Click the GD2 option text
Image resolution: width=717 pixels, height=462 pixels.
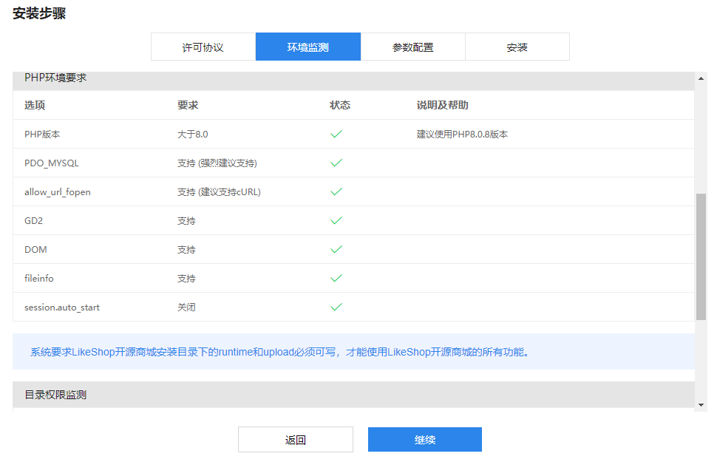pyautogui.click(x=34, y=220)
